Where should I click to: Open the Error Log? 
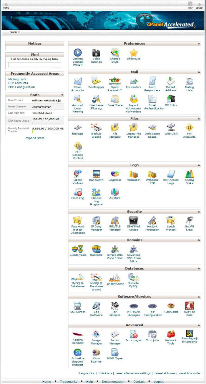pos(78,192)
